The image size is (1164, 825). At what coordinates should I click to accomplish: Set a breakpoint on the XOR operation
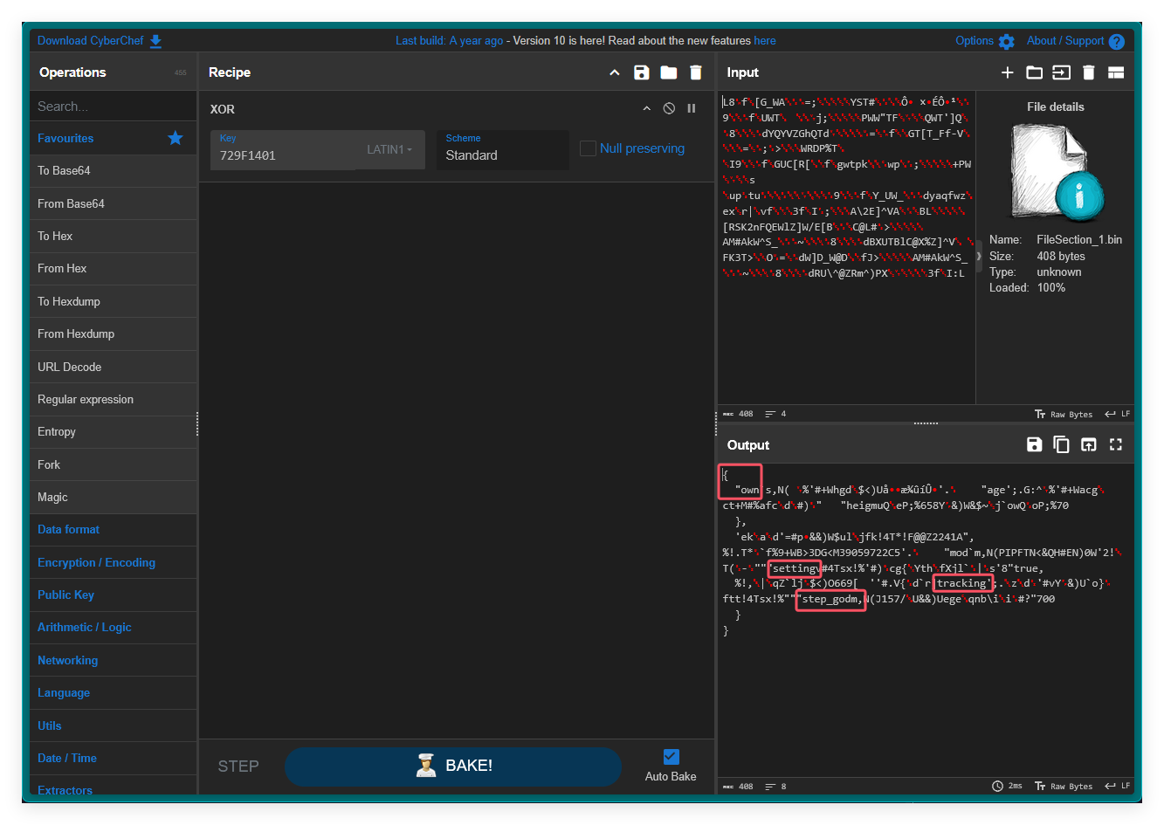pyautogui.click(x=692, y=108)
